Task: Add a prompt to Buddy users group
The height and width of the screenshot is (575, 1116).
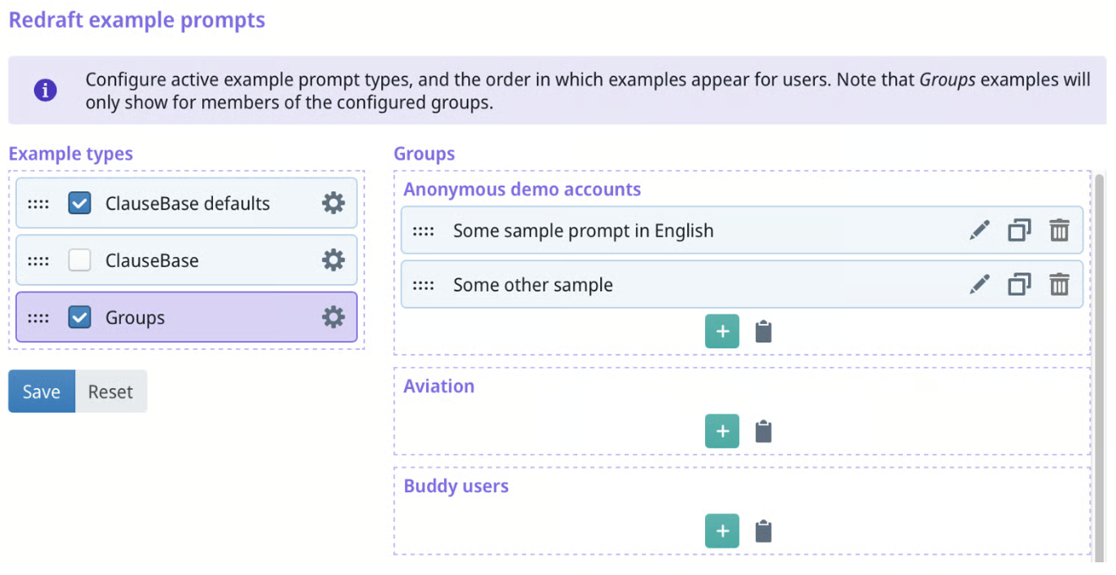Action: pos(722,531)
